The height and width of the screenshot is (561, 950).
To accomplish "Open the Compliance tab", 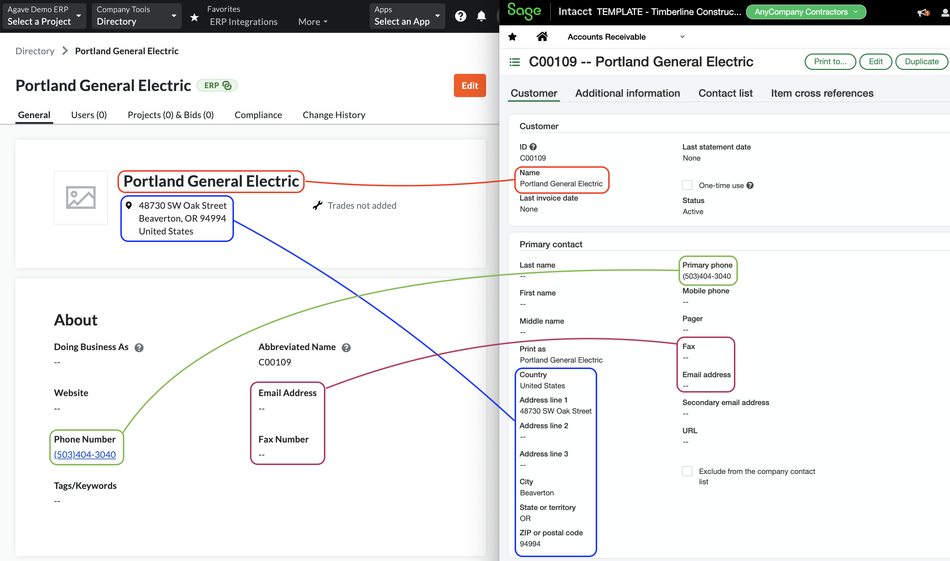I will pyautogui.click(x=258, y=115).
